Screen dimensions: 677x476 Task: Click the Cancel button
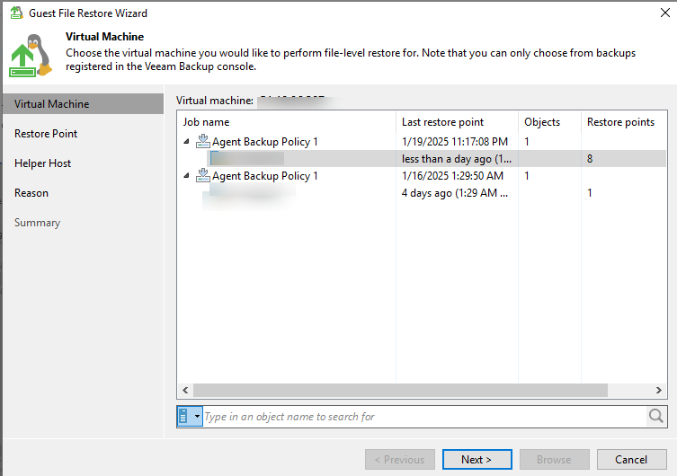click(x=630, y=460)
